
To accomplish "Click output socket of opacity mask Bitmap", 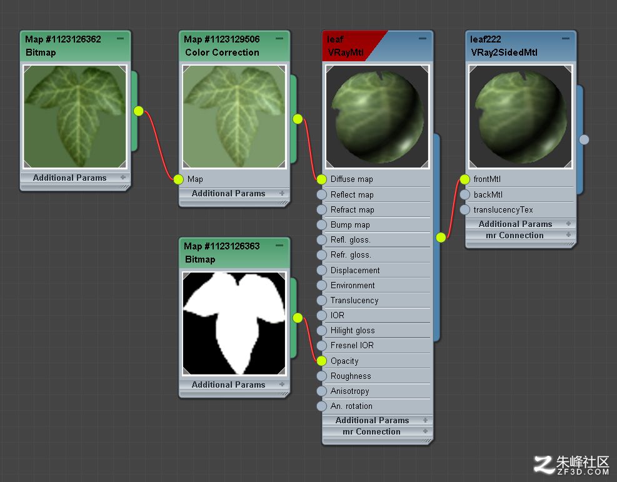I will 298,318.
